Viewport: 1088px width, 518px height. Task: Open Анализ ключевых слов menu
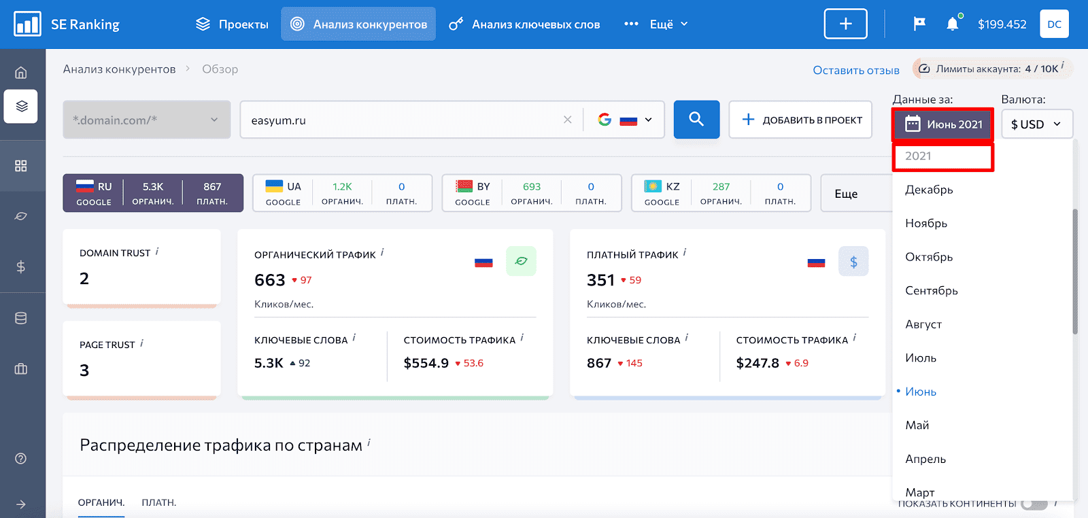point(524,24)
